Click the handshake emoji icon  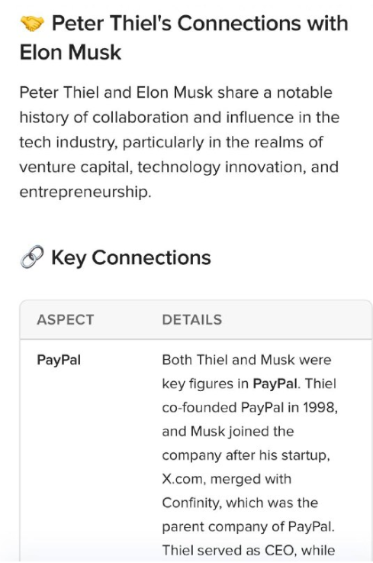click(x=32, y=24)
